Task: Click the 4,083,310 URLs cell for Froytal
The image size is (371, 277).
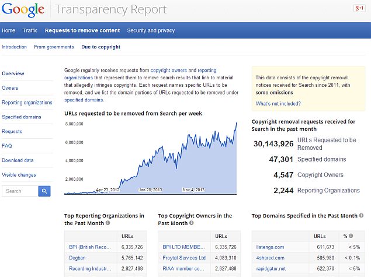Action: coord(226,258)
